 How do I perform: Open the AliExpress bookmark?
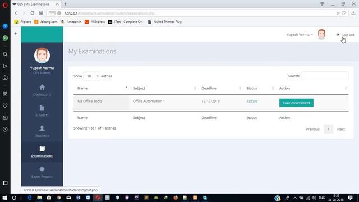point(95,22)
